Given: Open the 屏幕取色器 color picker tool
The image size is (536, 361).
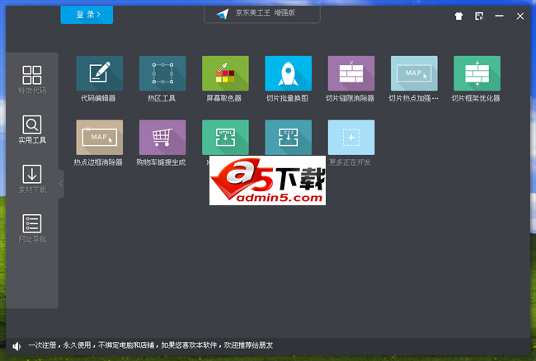Looking at the screenshot, I should pos(225,73).
